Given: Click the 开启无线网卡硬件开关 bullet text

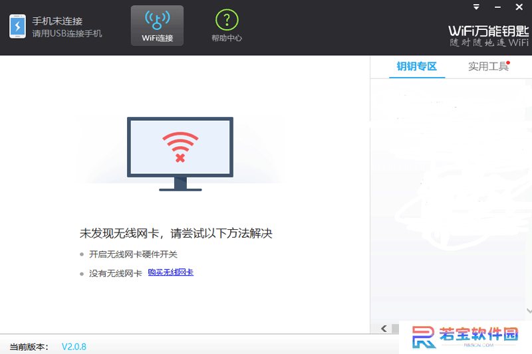Looking at the screenshot, I should (134, 254).
